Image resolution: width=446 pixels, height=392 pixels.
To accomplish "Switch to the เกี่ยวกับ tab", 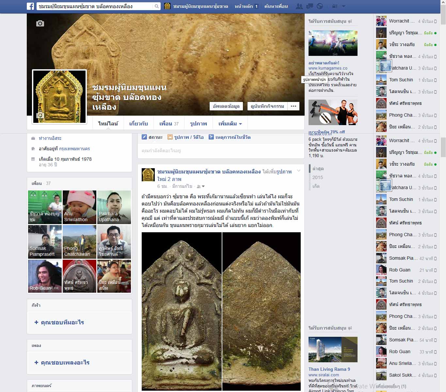I will coord(138,124).
